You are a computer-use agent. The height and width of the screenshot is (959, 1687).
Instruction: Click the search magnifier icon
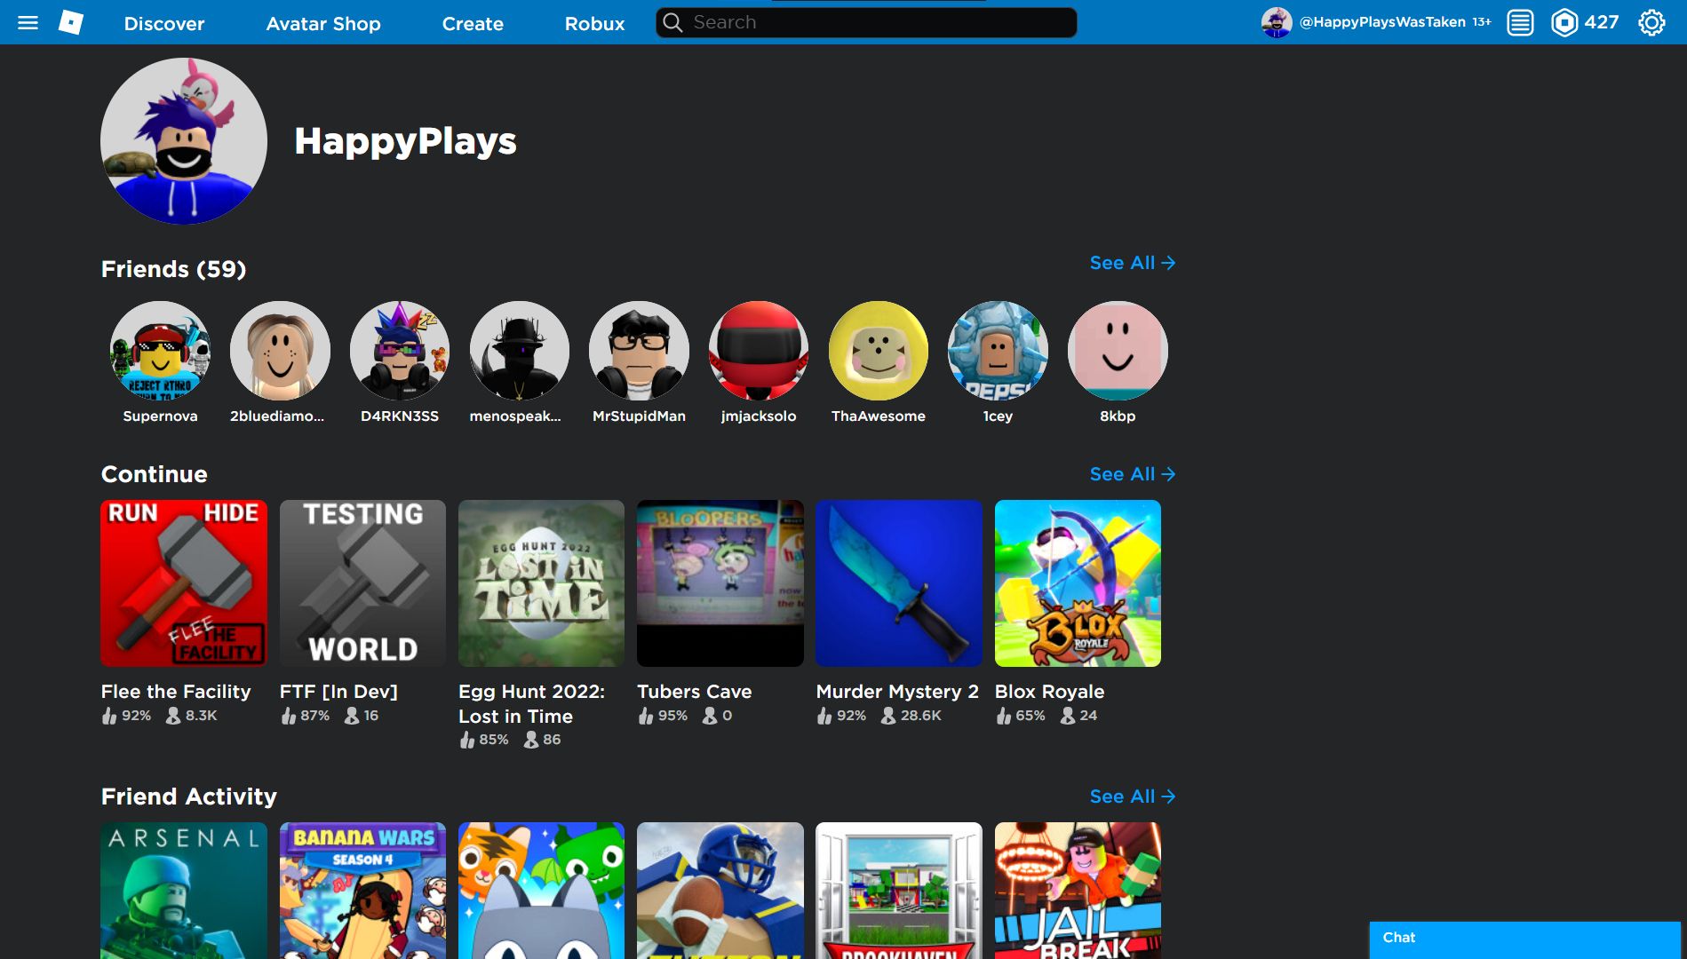tap(673, 22)
